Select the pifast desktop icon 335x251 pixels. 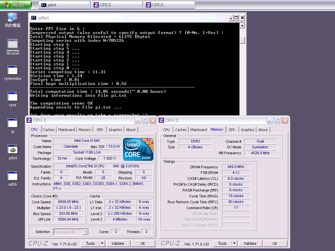(13, 152)
